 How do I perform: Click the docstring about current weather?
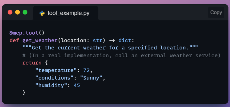point(110,48)
